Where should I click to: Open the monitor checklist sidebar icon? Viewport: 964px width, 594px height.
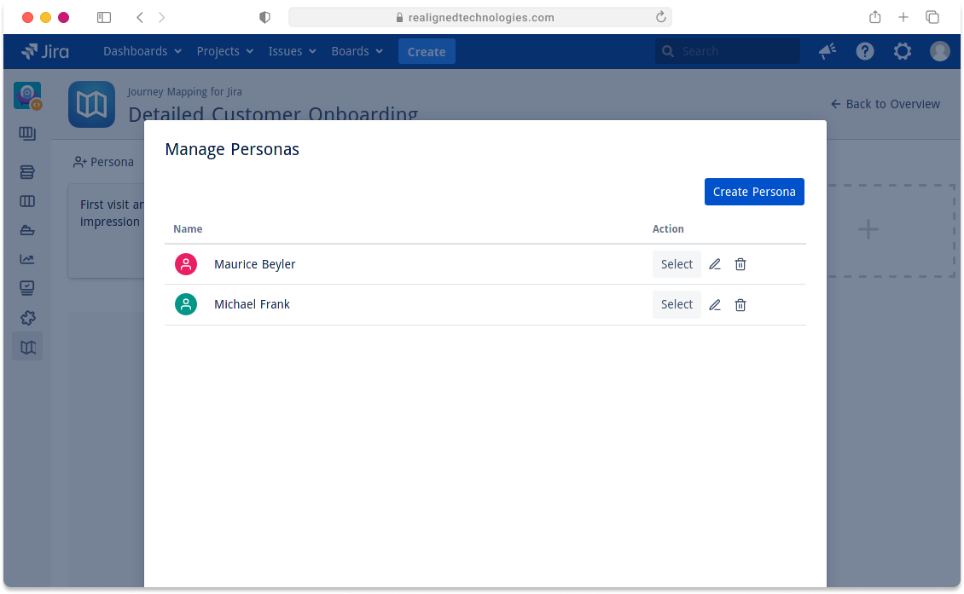pos(27,287)
